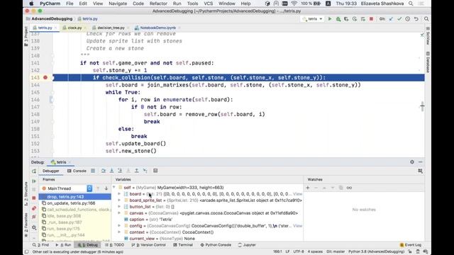Click Step Over in debugger toolbar

point(104,171)
